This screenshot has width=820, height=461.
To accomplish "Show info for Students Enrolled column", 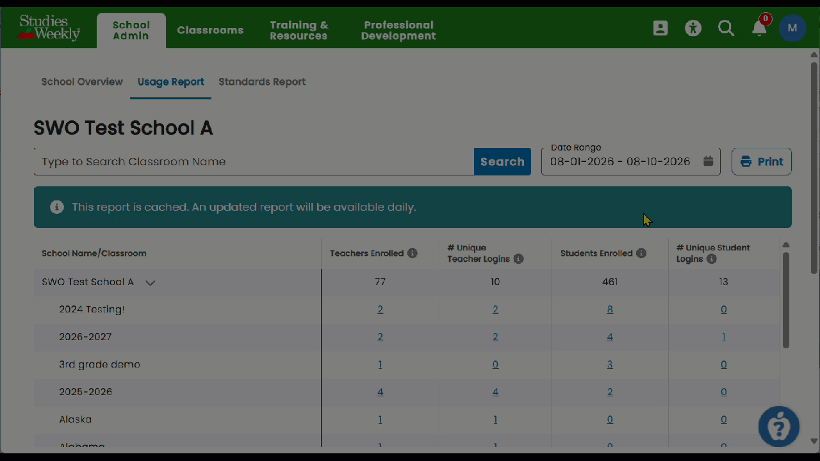I will click(641, 253).
